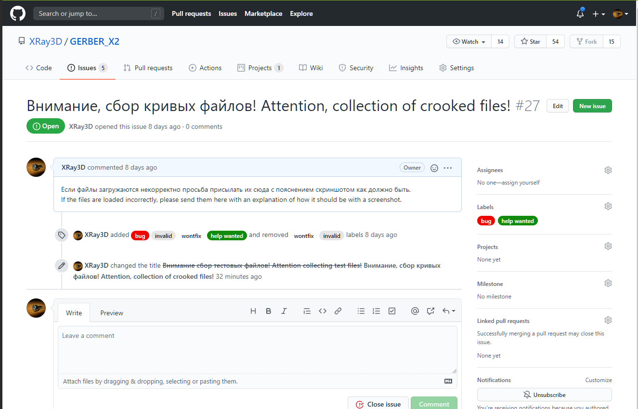Image resolution: width=638 pixels, height=409 pixels.
Task: Add a bulleted list
Action: (x=361, y=311)
